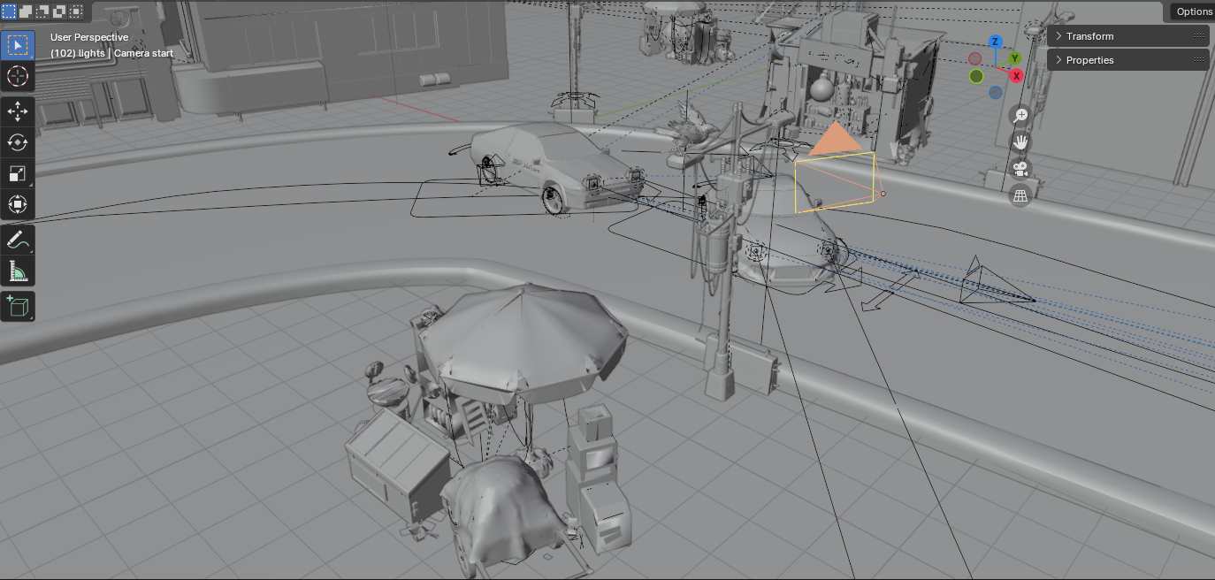Select the Annotate pencil tool
Image resolution: width=1215 pixels, height=580 pixels.
pyautogui.click(x=18, y=240)
